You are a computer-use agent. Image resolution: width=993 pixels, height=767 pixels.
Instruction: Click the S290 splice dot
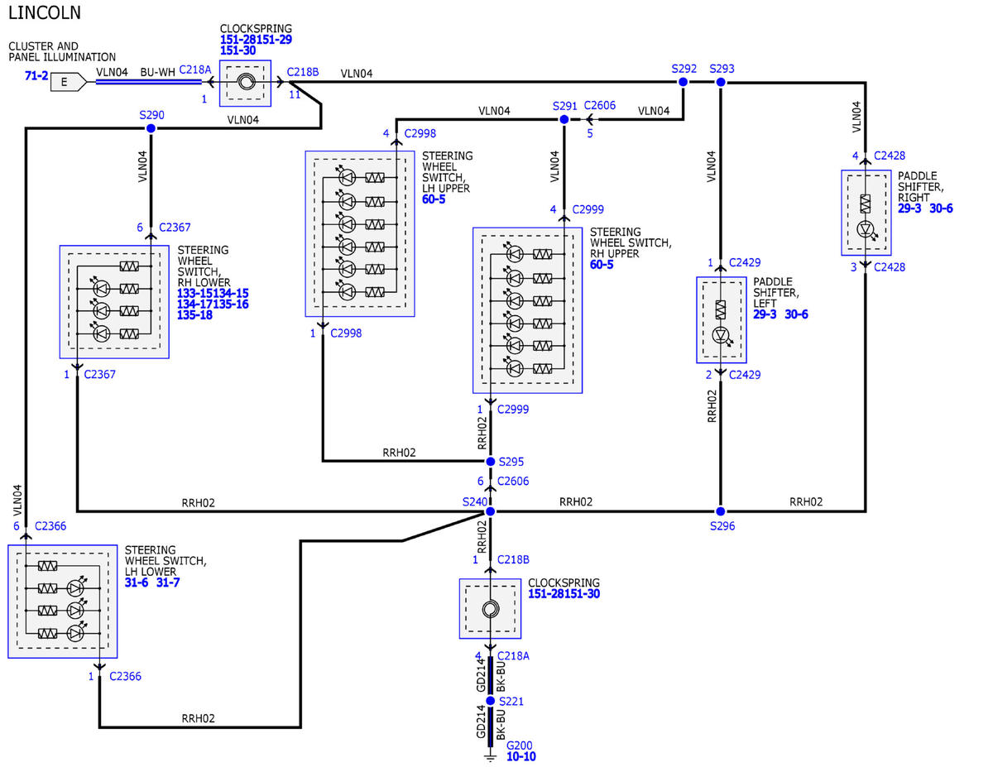[x=151, y=129]
